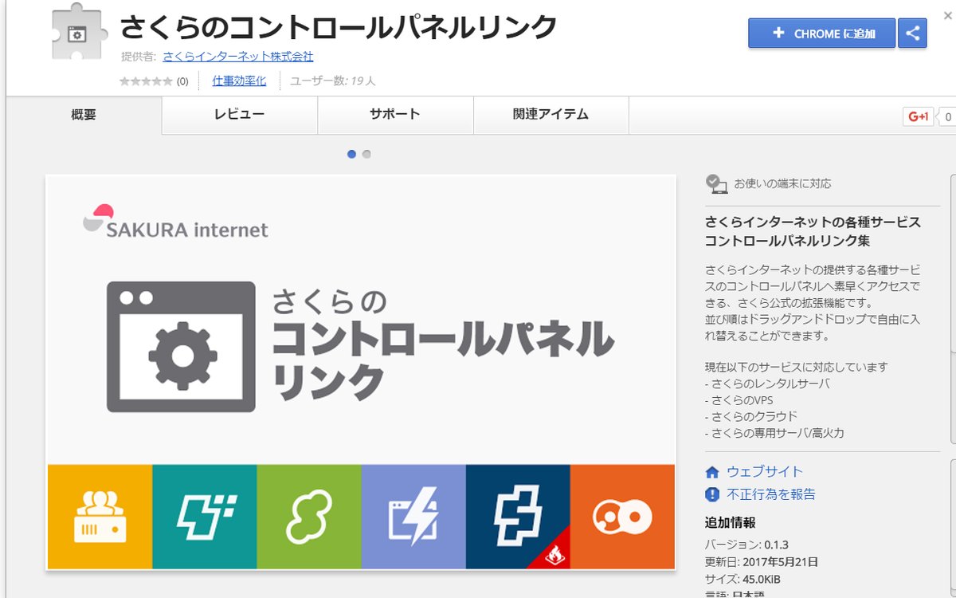Open the 関連アイテム tab

[x=550, y=115]
